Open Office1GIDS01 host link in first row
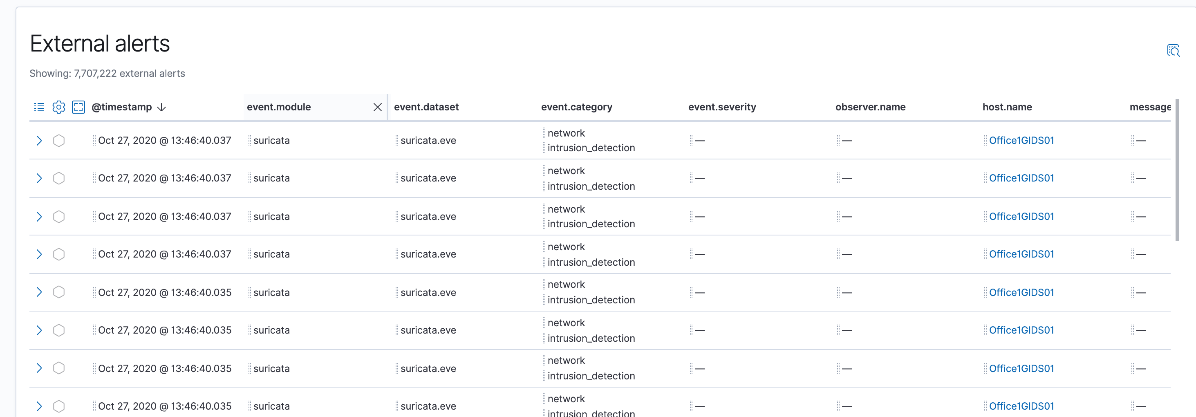The image size is (1196, 417). 1021,141
